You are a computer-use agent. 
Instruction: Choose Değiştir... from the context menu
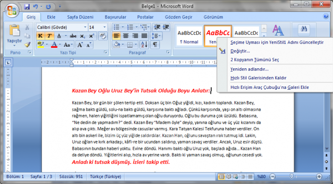point(275,51)
